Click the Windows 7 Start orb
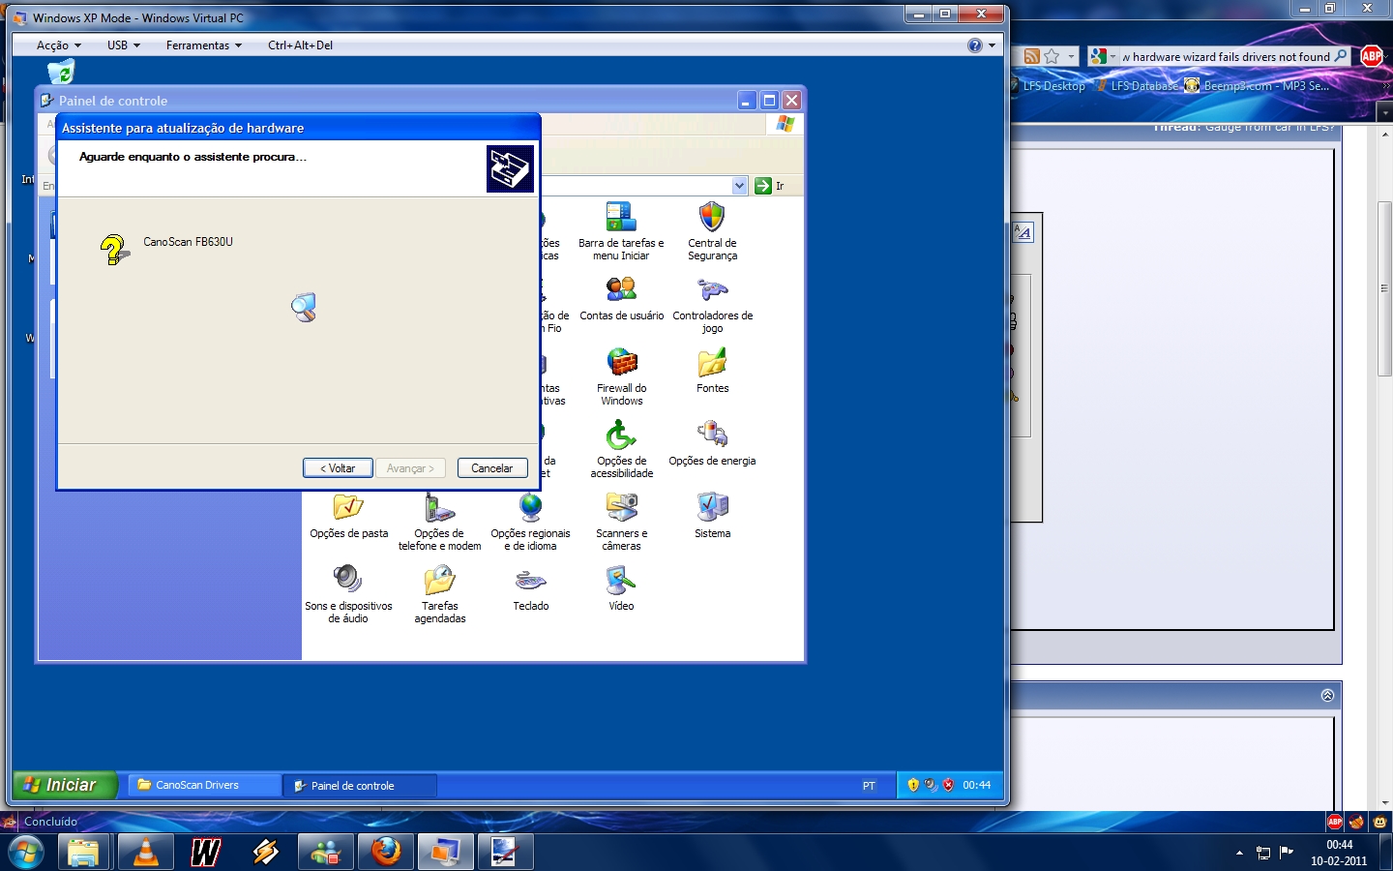This screenshot has width=1393, height=871. tap(26, 853)
